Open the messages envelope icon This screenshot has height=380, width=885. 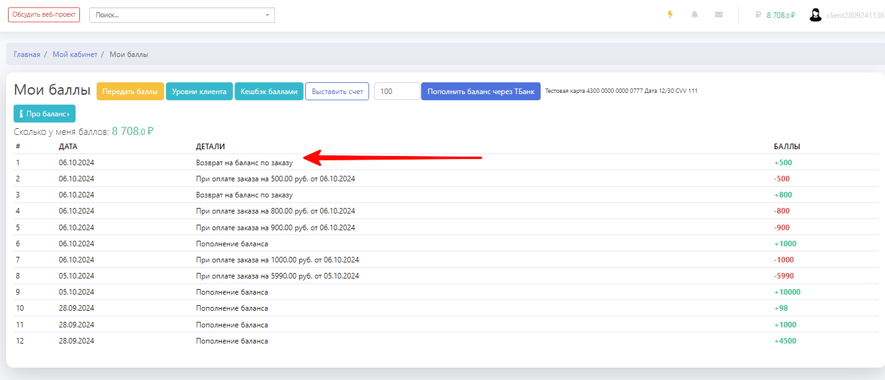point(718,15)
